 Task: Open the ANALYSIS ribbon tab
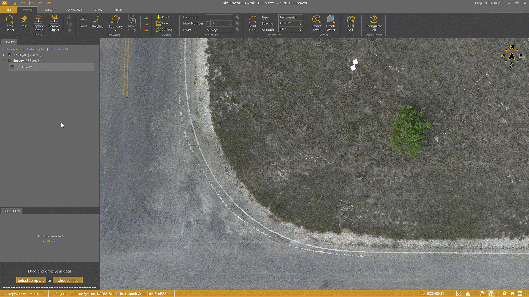(75, 10)
